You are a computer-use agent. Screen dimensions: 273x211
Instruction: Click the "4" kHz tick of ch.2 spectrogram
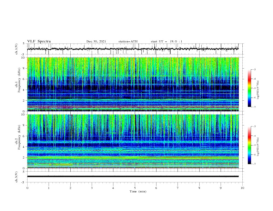click(x=24, y=147)
